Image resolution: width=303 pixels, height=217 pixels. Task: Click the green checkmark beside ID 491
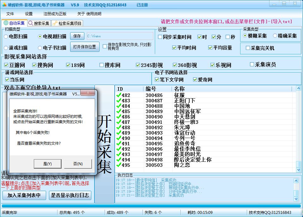coord(119,143)
